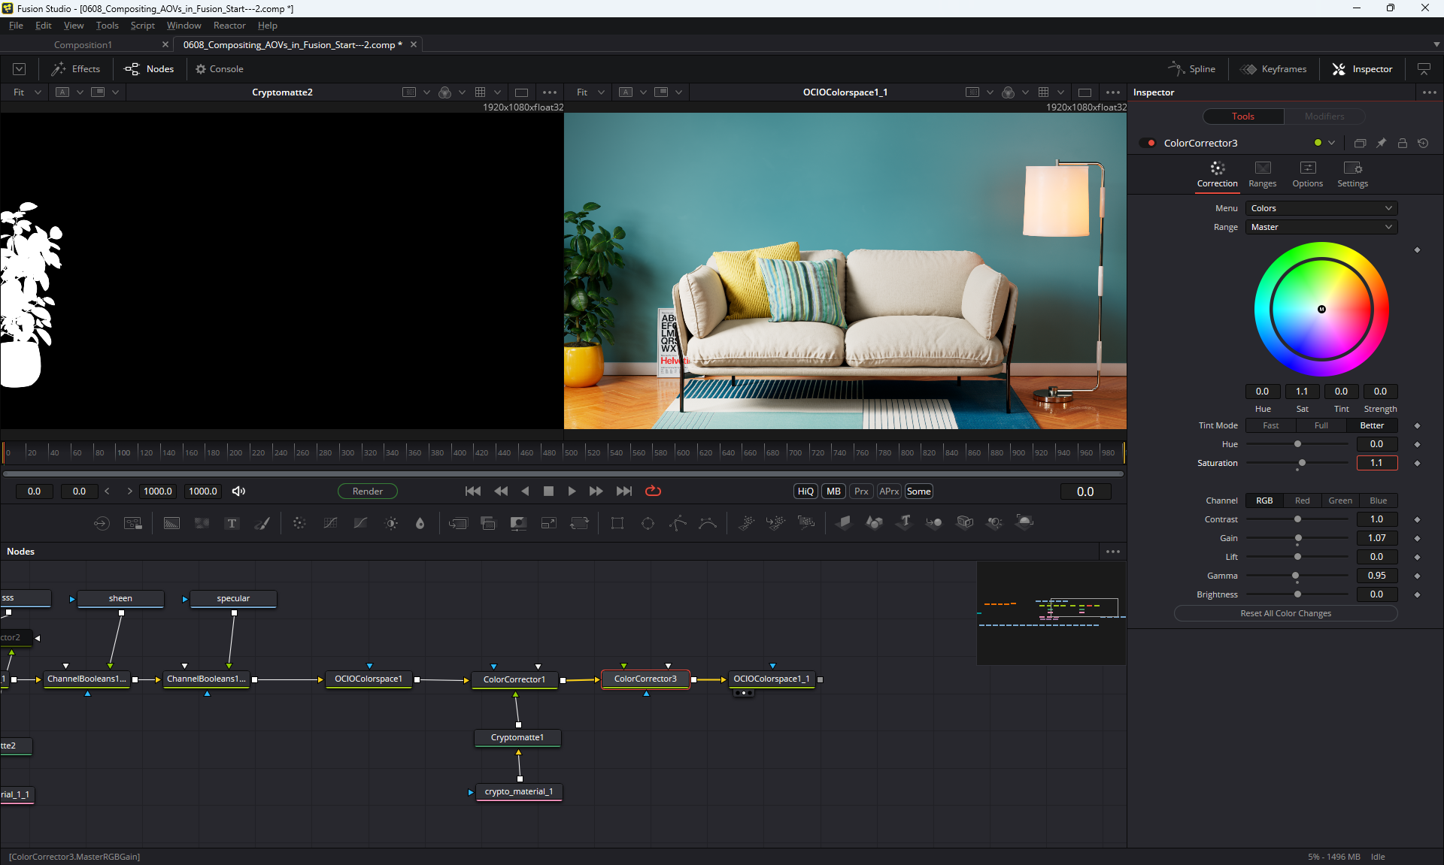Select the Cryptomatte1 node
The width and height of the screenshot is (1444, 865).
pyautogui.click(x=517, y=738)
